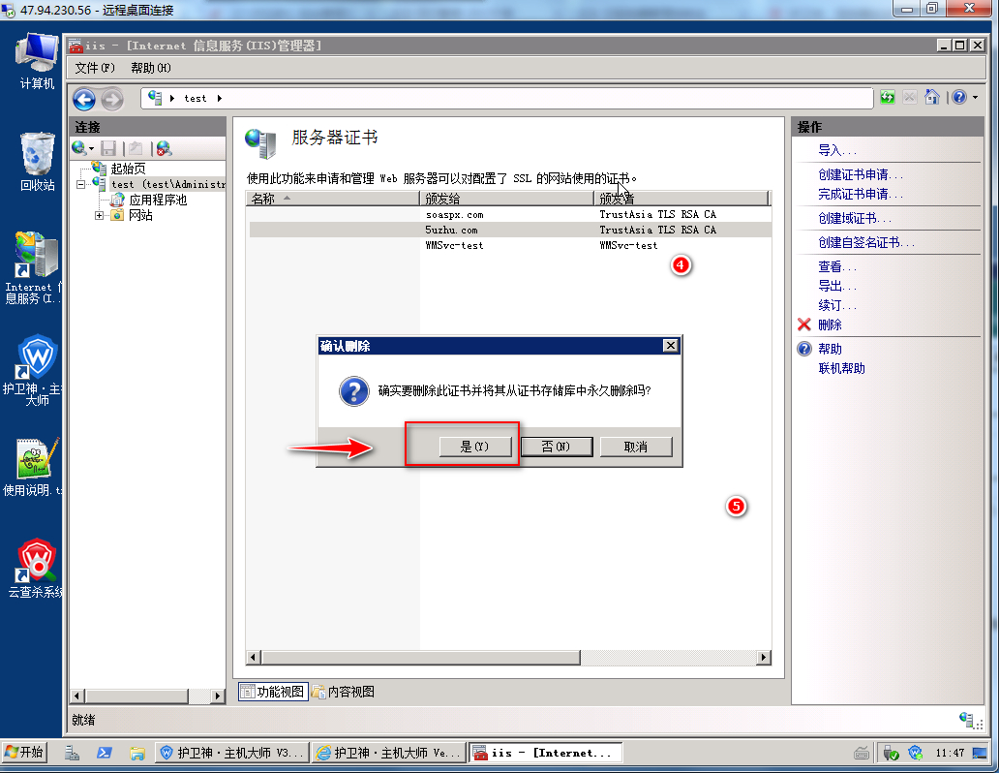This screenshot has width=999, height=773.
Task: Click the red X delete icon in the actions panel
Action: point(803,325)
